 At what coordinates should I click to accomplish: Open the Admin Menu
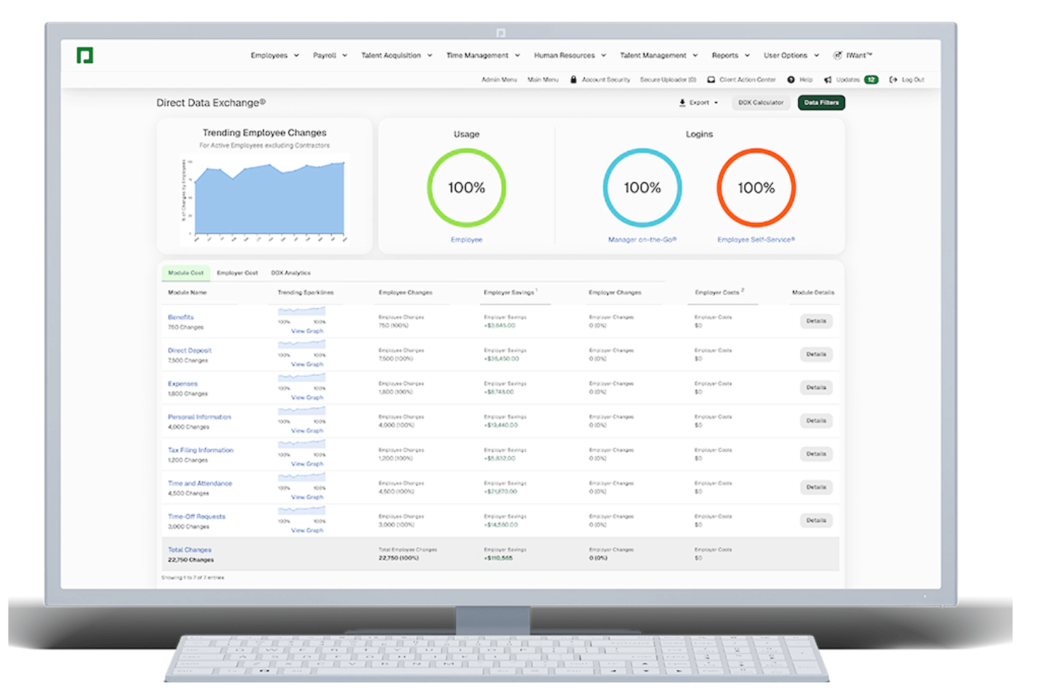click(x=499, y=80)
